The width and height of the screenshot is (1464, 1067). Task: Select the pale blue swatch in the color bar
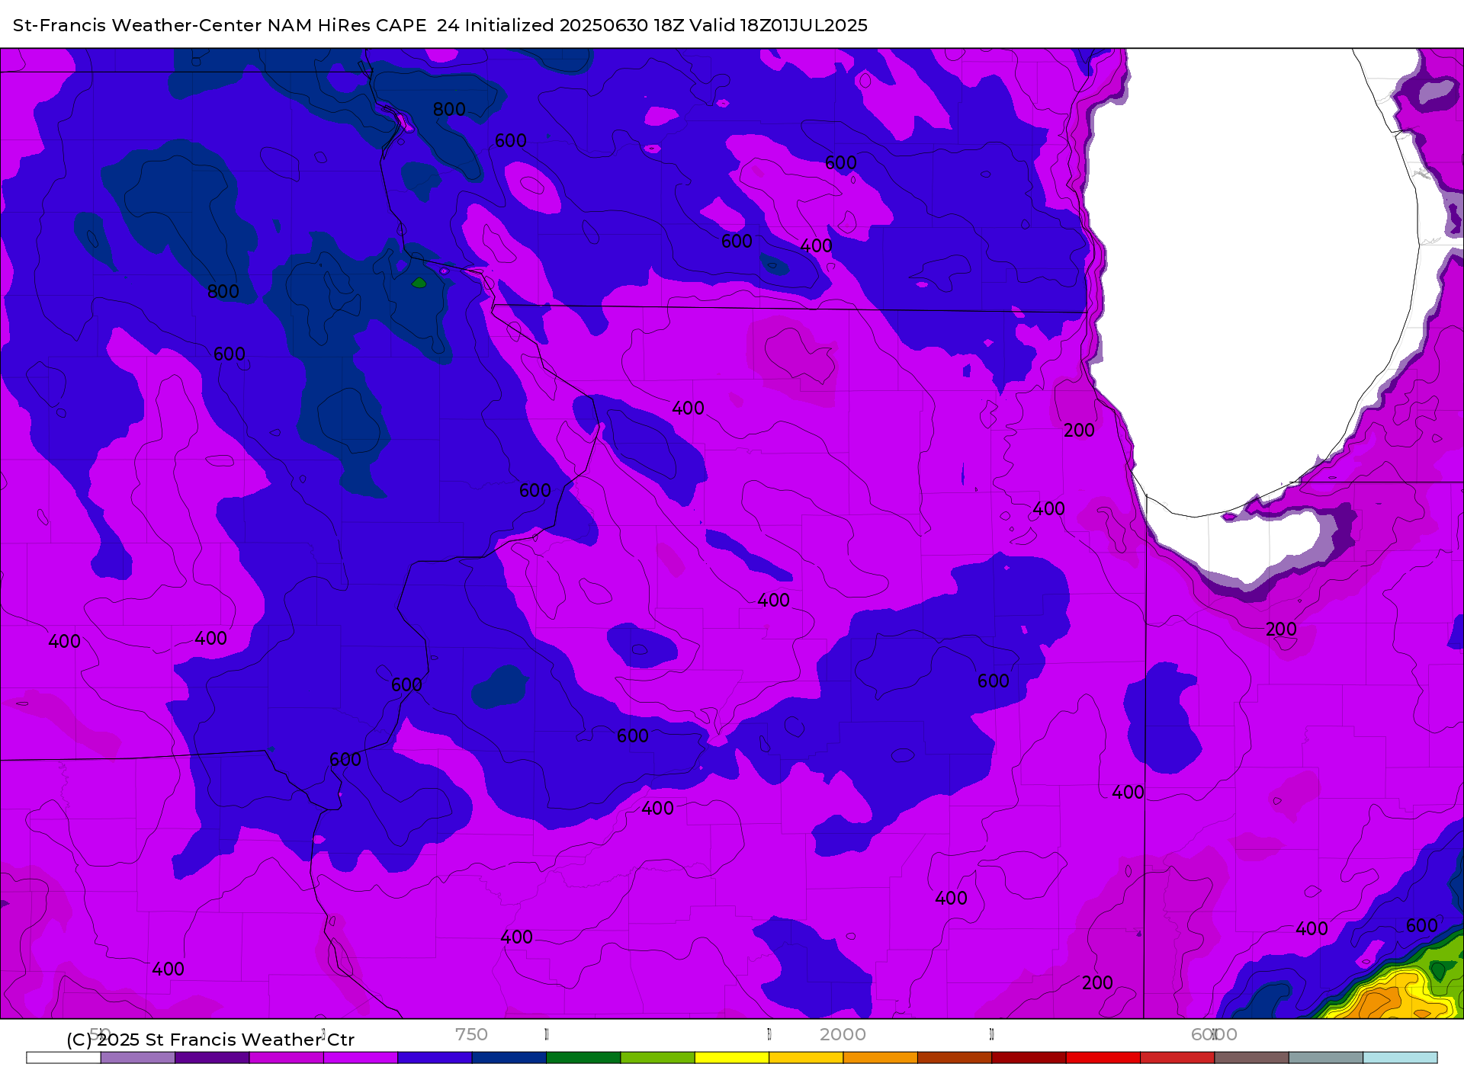pos(1400,1058)
